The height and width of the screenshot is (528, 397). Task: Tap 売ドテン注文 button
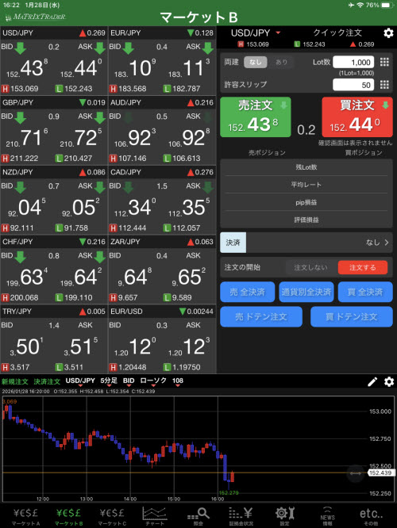coord(261,317)
